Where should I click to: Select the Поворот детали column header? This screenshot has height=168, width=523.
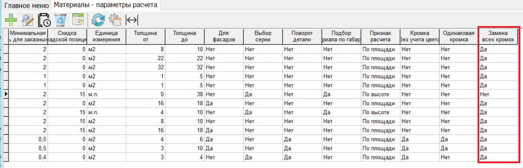tap(302, 36)
